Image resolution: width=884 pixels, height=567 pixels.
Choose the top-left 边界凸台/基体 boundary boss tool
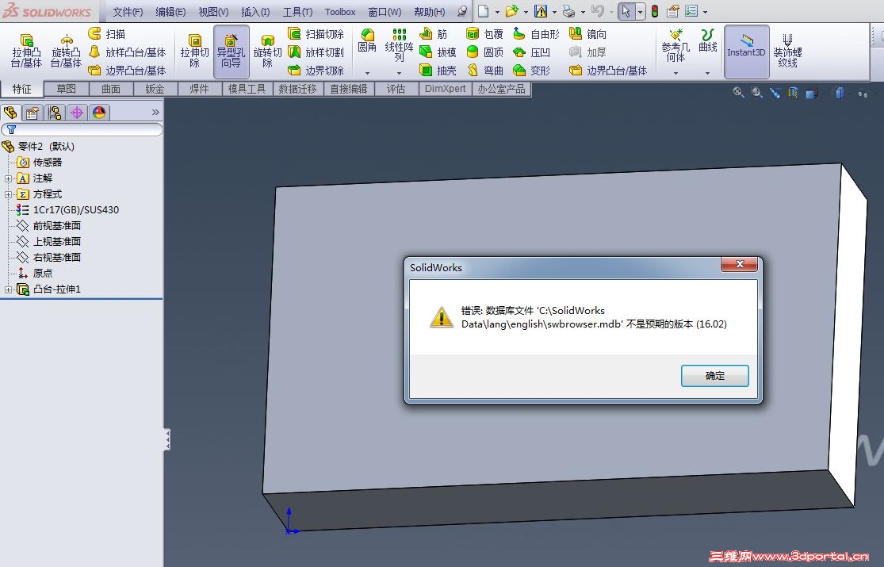(x=128, y=71)
